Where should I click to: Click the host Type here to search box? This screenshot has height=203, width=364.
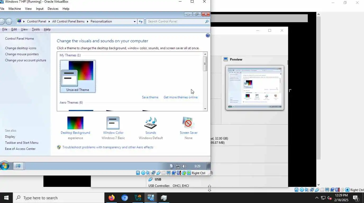click(59, 198)
